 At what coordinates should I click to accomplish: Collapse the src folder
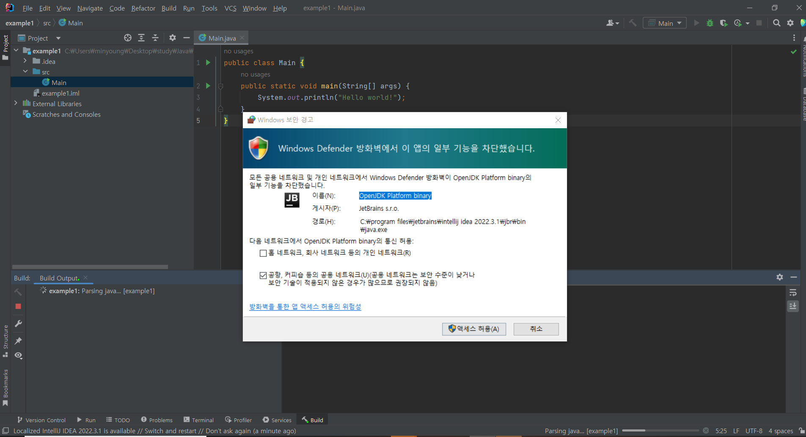(25, 71)
